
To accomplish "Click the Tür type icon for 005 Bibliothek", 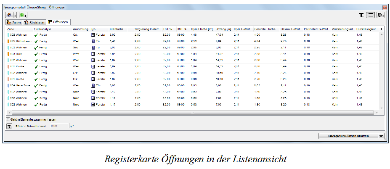I will [x=93, y=41].
